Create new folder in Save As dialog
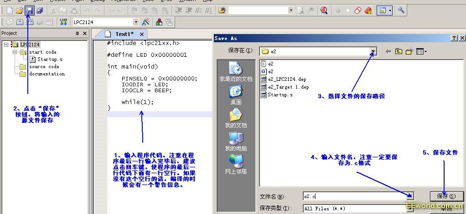Screen dimensions: 466x214 [409, 51]
